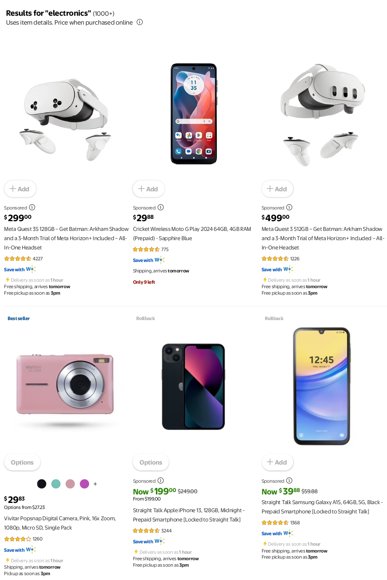
Task: Open Options for Straight Talk iPhone 13
Action: point(151,463)
